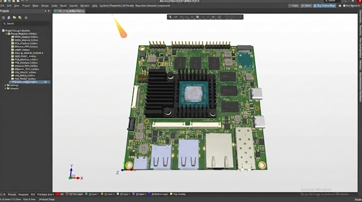Screen dimensions: 362x202
Task: Switch to the PCB Rules And Violations tab
Action: point(45,195)
